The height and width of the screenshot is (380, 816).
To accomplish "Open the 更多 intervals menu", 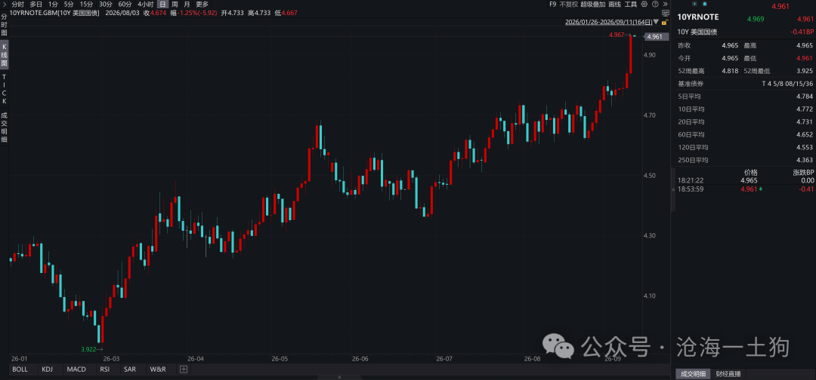I will tap(202, 5).
